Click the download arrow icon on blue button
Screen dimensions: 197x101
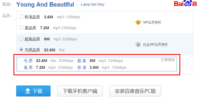[x=28, y=91]
